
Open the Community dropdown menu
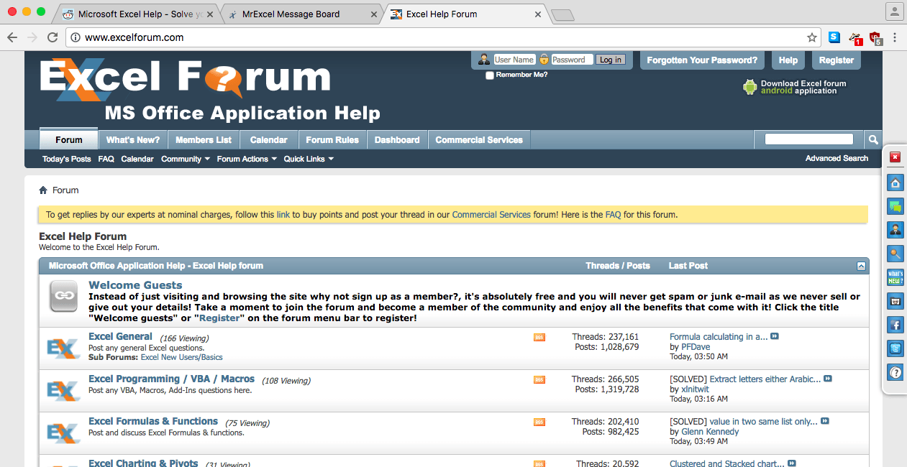181,159
